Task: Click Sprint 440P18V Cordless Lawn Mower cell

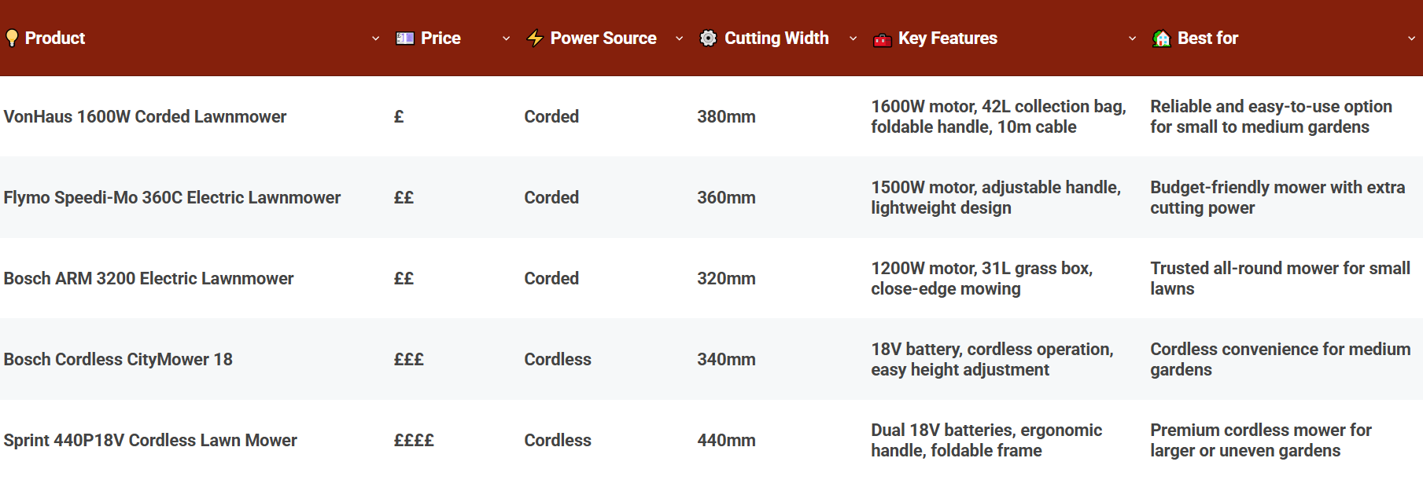Action: click(150, 441)
